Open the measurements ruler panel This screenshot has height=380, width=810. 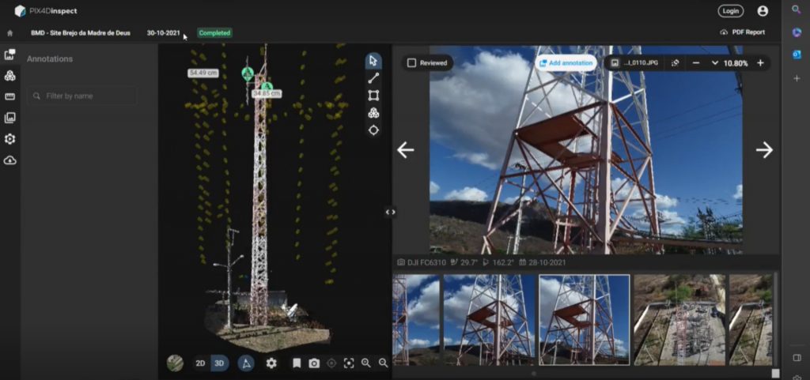9,96
